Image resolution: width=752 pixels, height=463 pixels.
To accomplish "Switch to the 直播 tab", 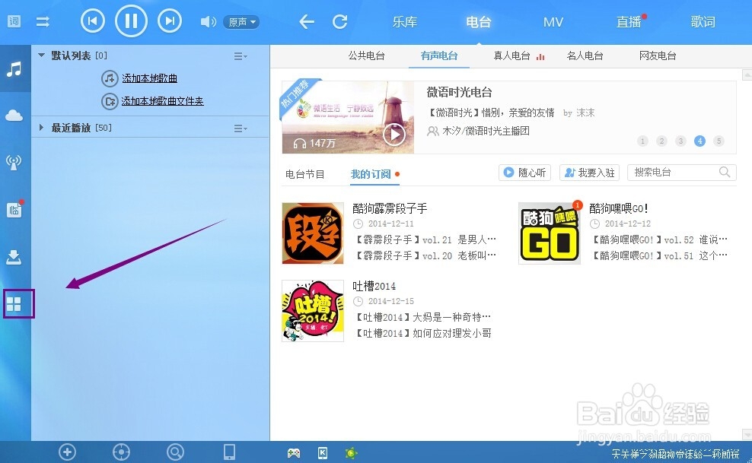I will point(629,22).
